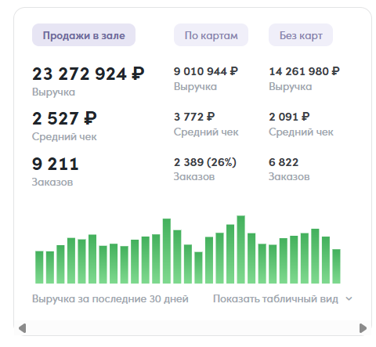
Task: Click the 9 211 orders figure
Action: coord(55,164)
